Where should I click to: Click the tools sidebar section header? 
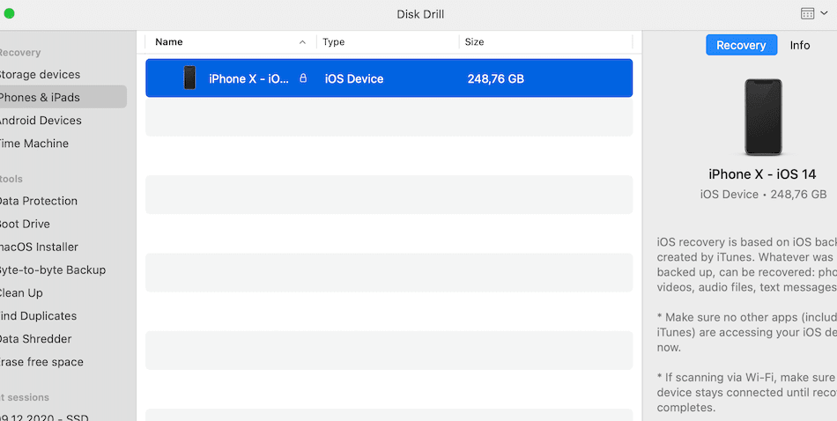11,179
